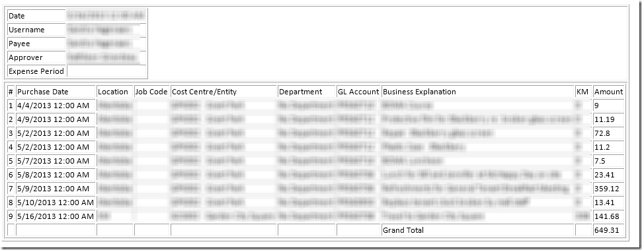Select the amount 11.19

(608, 119)
